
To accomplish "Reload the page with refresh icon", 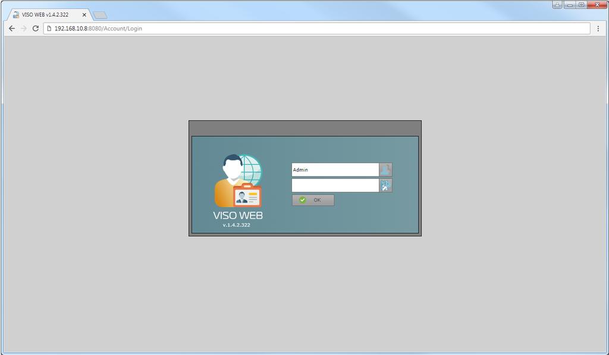I will (x=35, y=29).
